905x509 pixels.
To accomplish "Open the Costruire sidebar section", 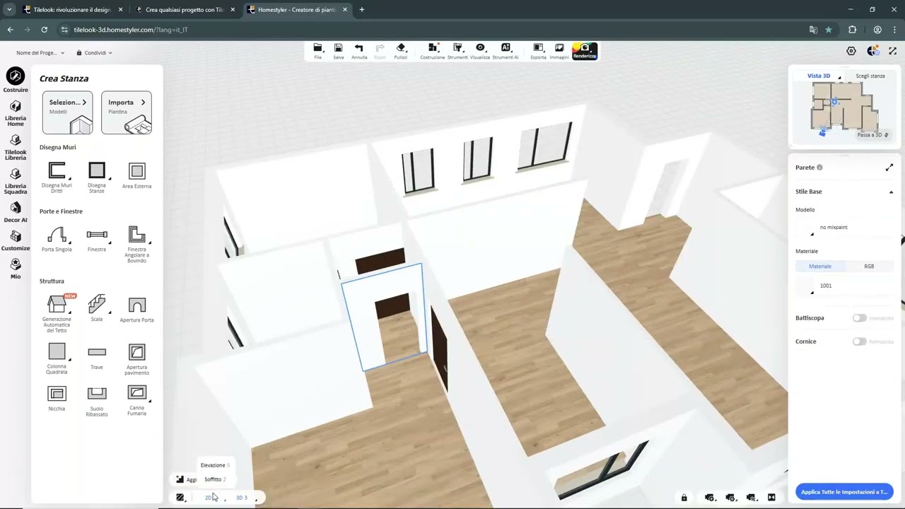I will click(16, 81).
